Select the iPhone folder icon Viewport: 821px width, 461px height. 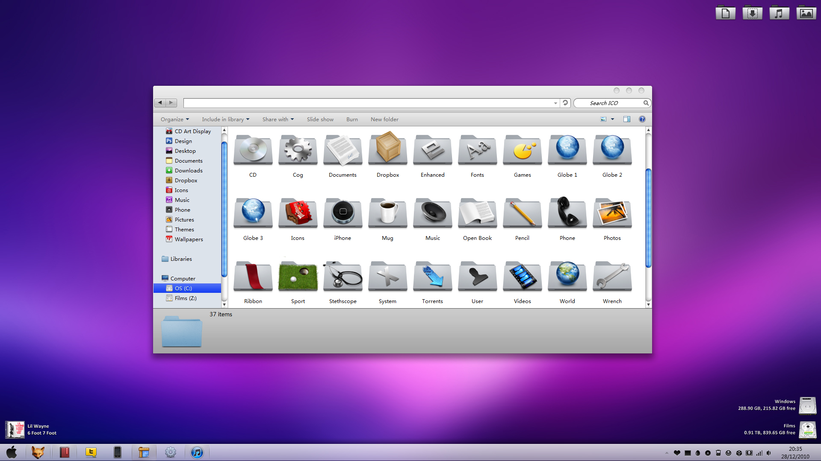tap(343, 213)
